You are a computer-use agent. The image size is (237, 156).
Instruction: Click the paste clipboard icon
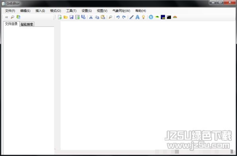pyautogui.click(x=103, y=17)
